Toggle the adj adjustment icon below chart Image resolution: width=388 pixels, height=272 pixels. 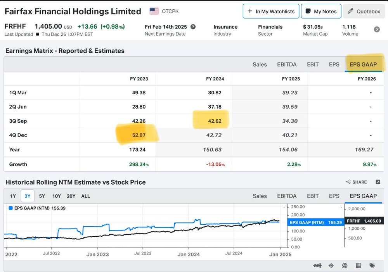click(317, 265)
